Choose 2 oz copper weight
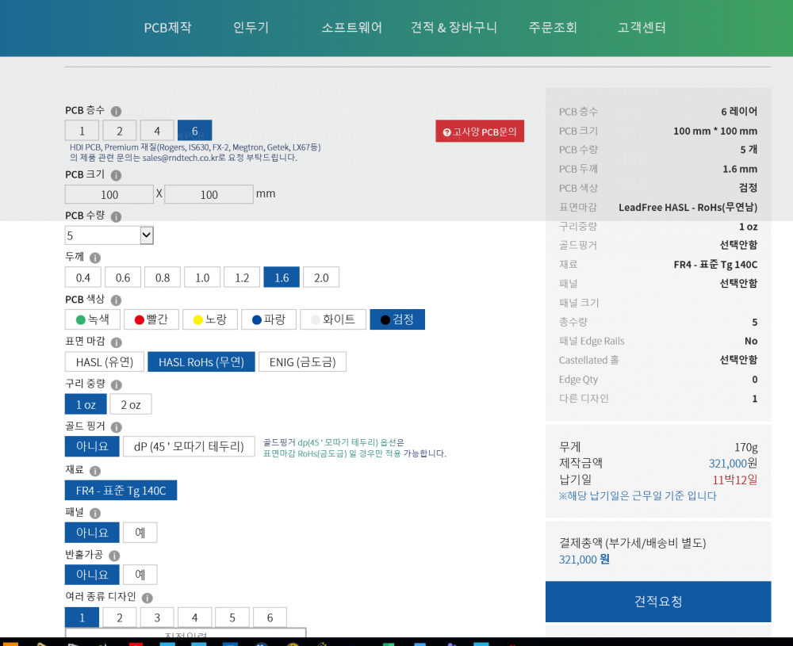 [x=130, y=404]
